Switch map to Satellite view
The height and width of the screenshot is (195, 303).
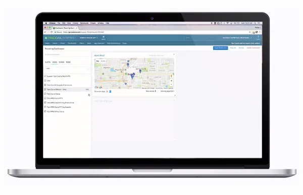click(103, 61)
